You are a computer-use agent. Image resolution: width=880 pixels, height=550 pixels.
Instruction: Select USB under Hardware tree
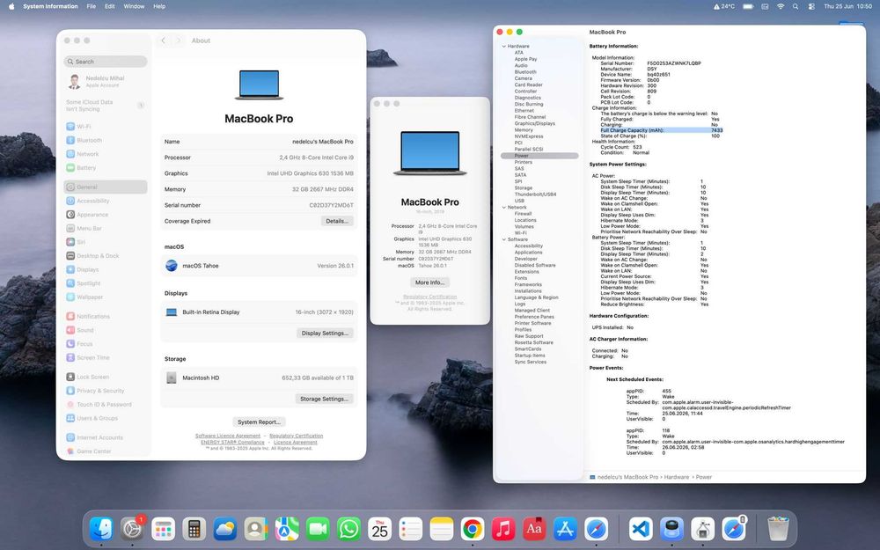(519, 201)
